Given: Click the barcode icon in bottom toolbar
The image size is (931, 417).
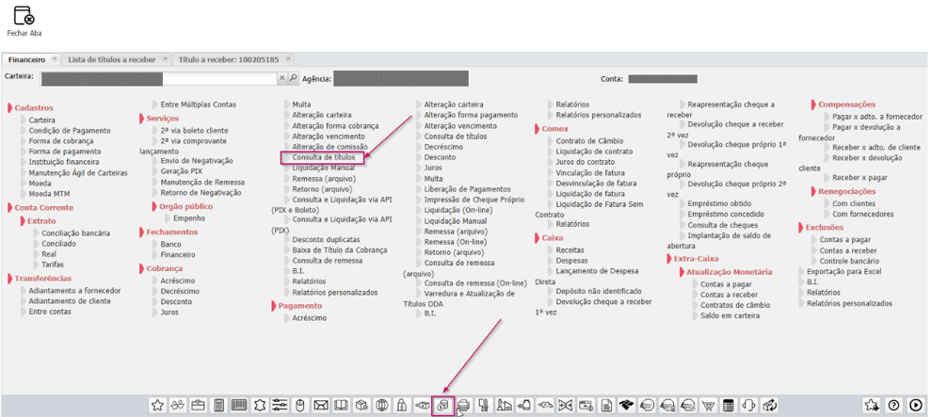Looking at the screenshot, I should pyautogui.click(x=239, y=405).
